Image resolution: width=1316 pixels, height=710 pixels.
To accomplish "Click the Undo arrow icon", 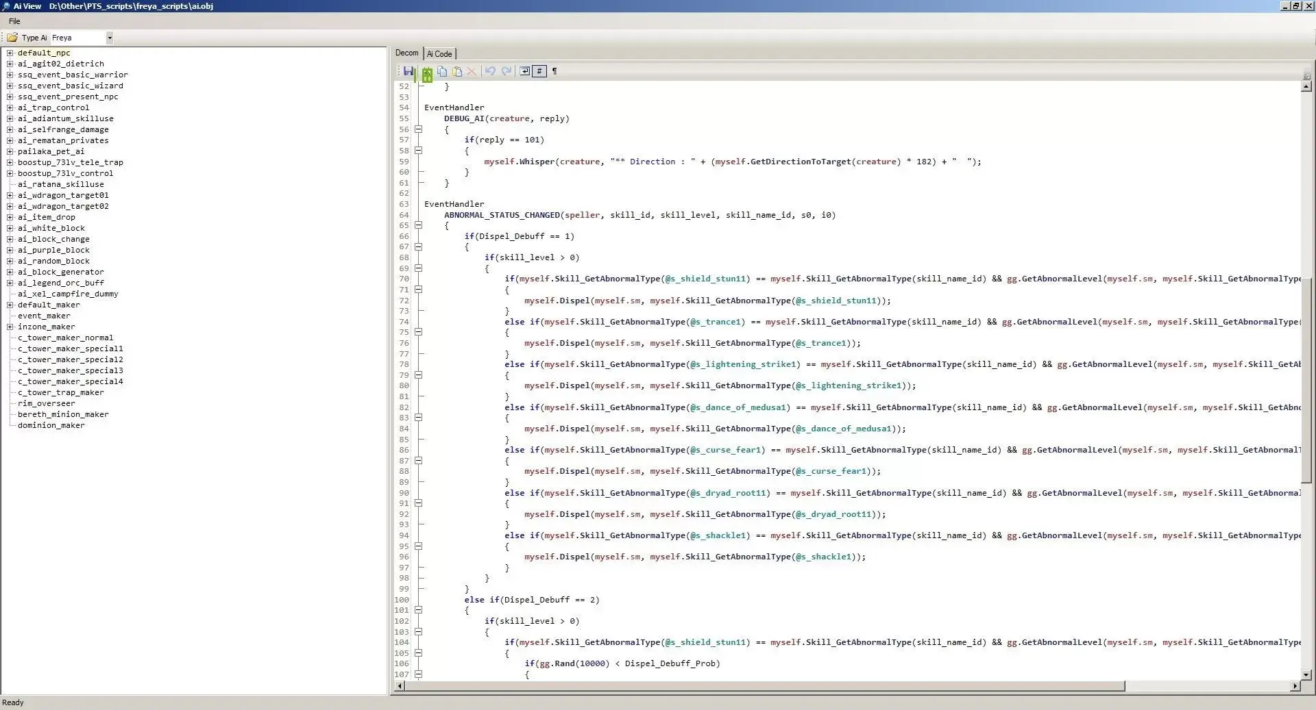I will 490,71.
